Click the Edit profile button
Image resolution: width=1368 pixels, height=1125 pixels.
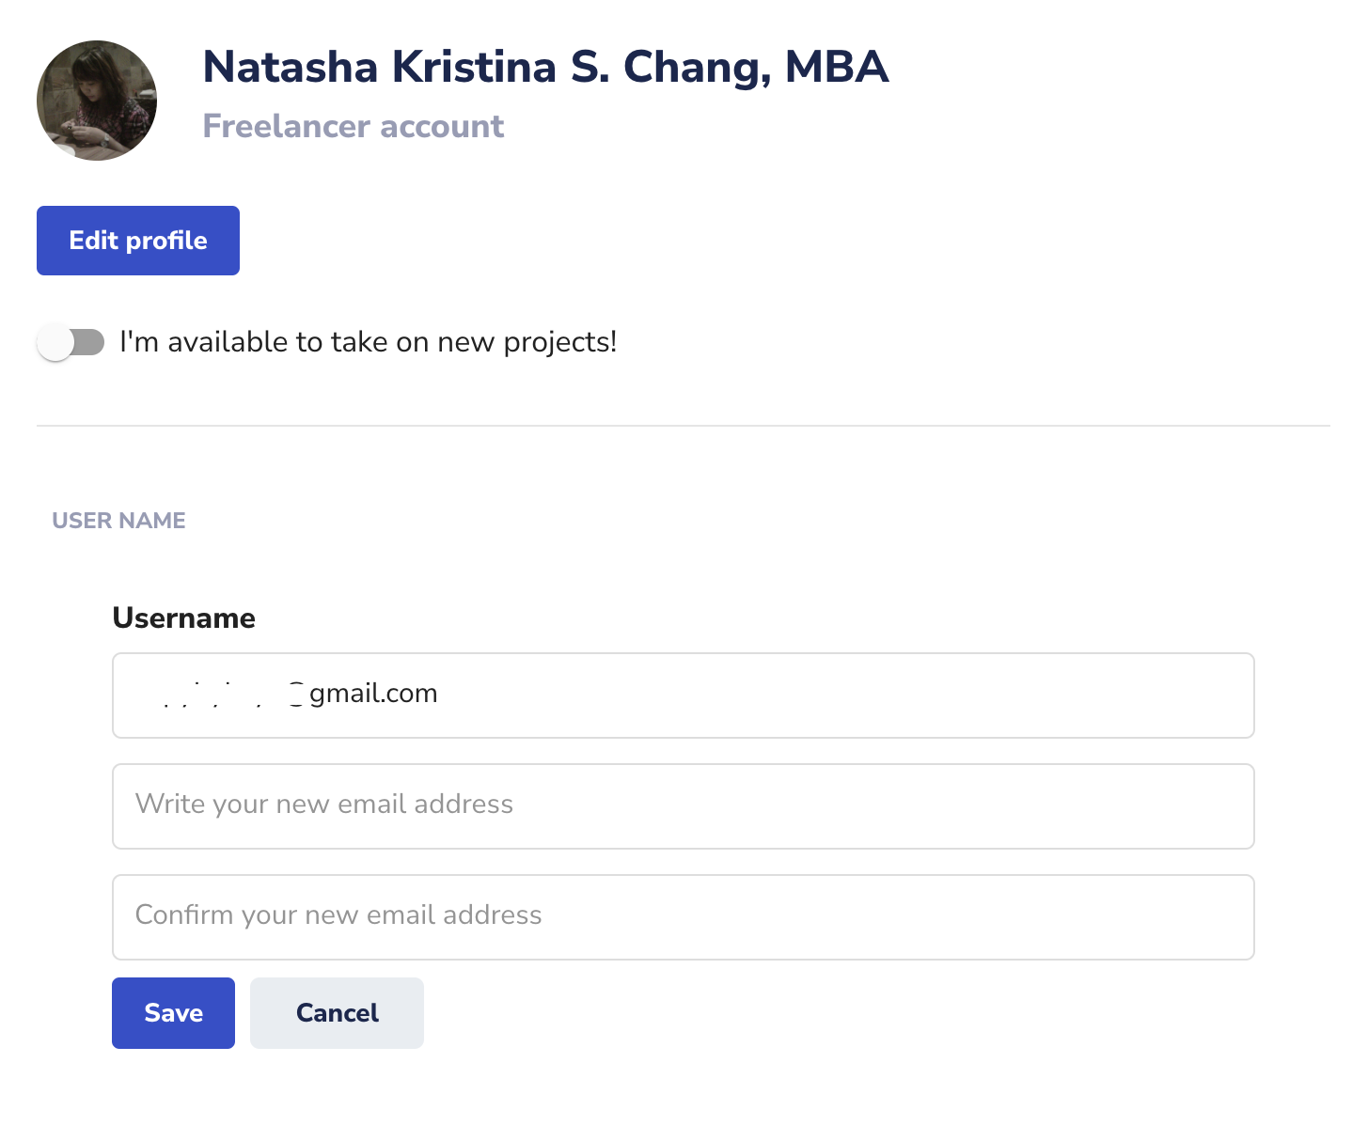click(138, 241)
